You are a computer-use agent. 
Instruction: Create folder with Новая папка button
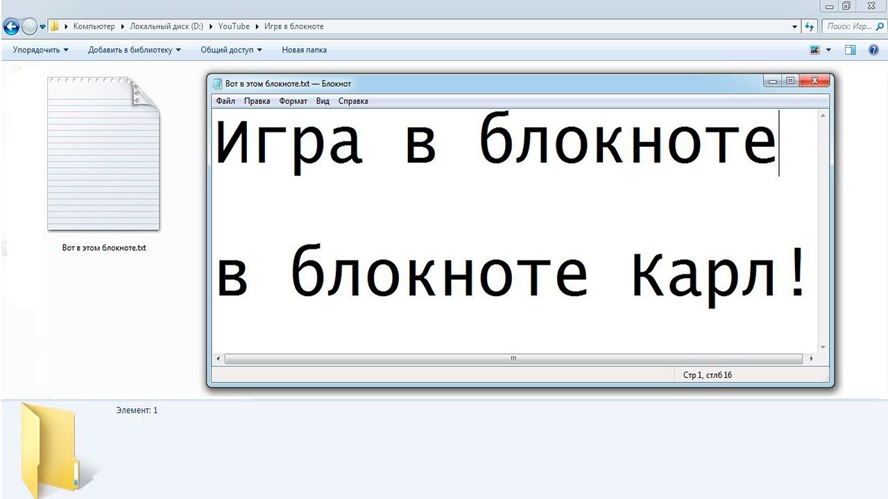click(x=304, y=50)
